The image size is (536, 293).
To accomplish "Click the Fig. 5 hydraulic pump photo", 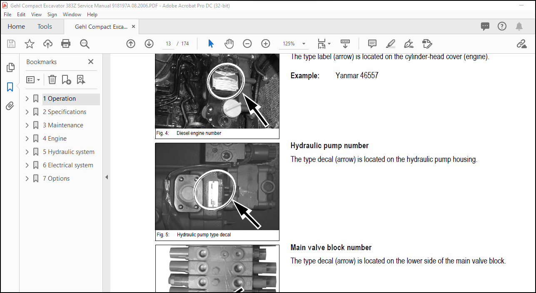I will 217,186.
